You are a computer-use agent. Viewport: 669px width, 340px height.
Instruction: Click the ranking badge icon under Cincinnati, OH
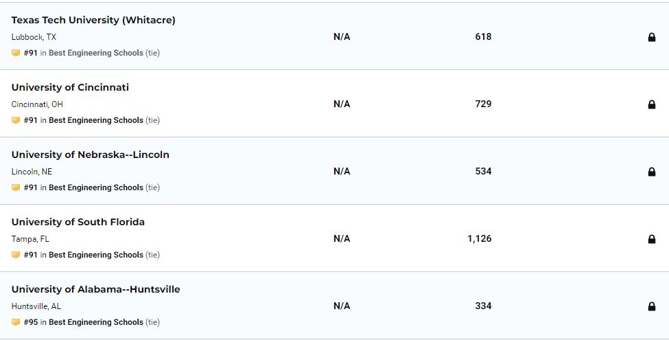(x=16, y=120)
